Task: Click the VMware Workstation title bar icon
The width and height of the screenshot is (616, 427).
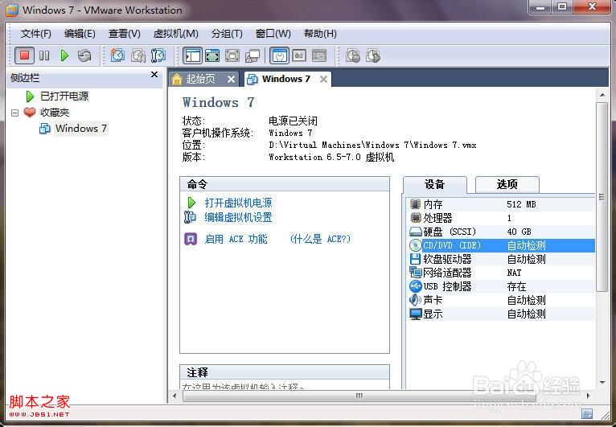Action: 11,10
